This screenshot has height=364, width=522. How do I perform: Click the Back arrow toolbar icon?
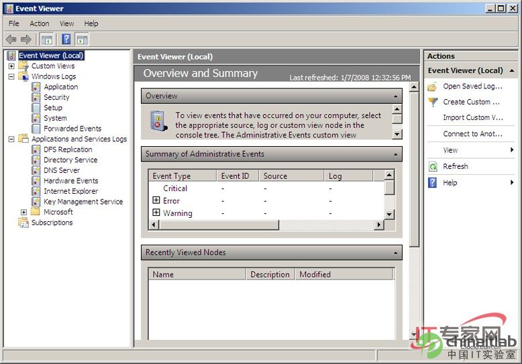tap(11, 40)
